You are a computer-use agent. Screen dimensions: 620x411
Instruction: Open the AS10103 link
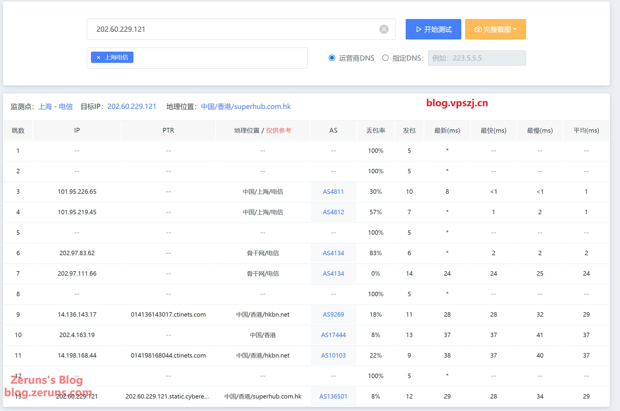pyautogui.click(x=333, y=356)
